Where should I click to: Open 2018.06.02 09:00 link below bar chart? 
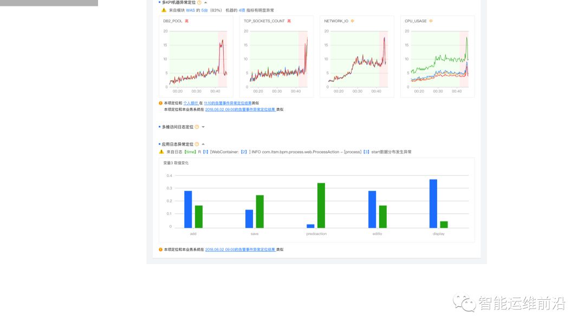coord(240,249)
